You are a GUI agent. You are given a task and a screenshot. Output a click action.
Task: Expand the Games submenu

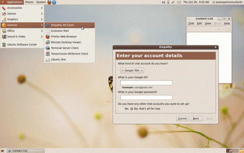[x=22, y=14]
